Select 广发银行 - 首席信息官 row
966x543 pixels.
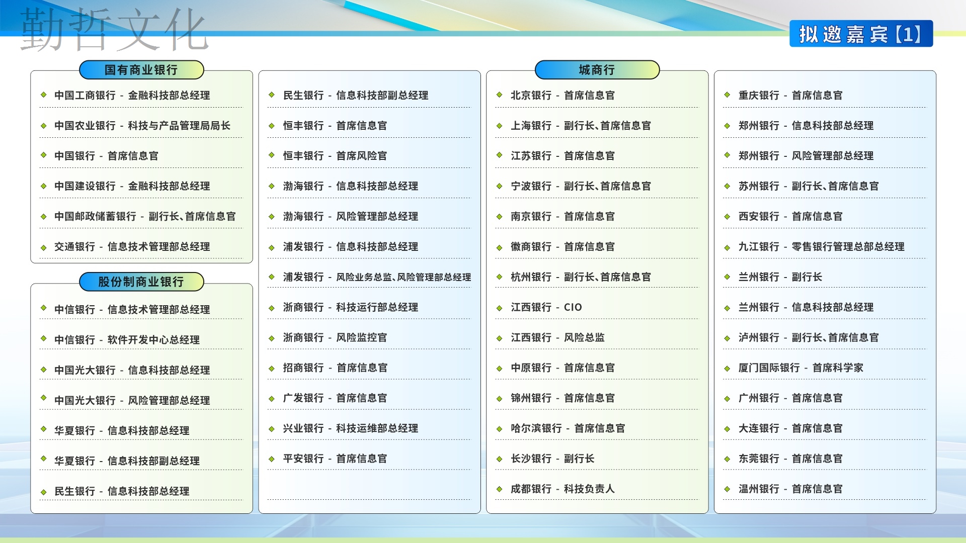(369, 398)
